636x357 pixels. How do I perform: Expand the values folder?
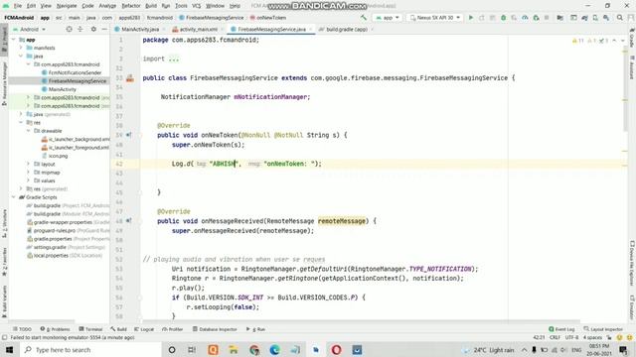pos(29,180)
